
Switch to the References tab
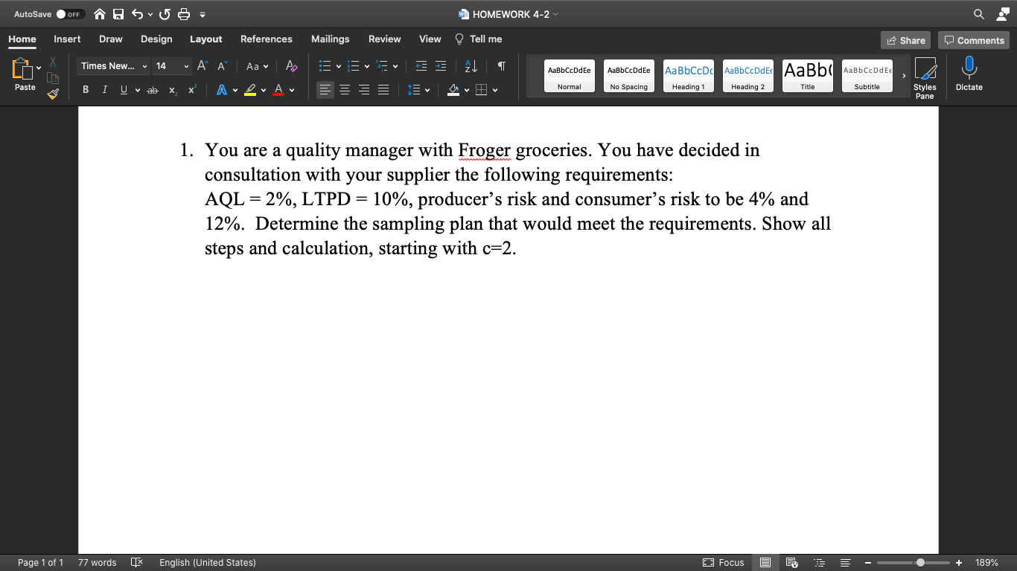(x=267, y=39)
